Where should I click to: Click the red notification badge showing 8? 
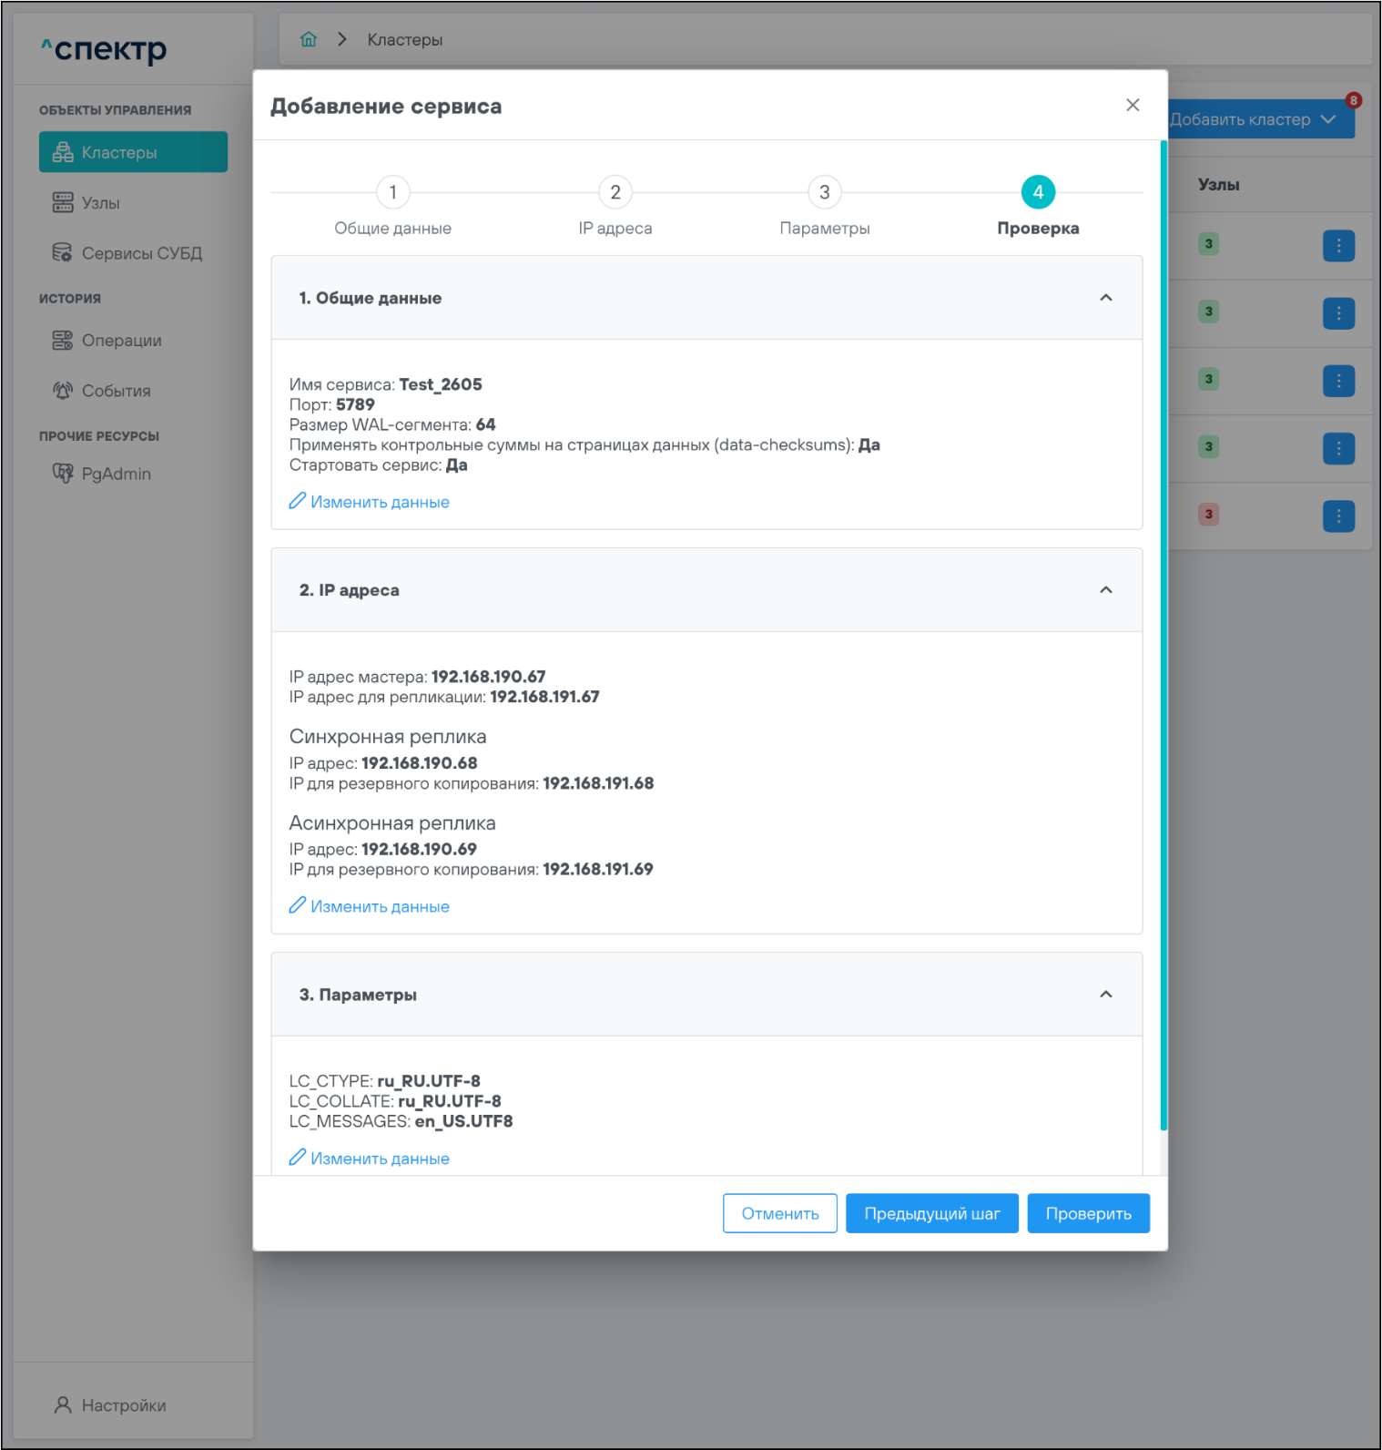(1354, 100)
